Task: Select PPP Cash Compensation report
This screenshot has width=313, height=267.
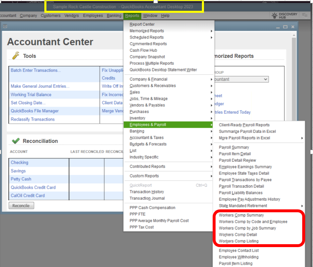Action: click(x=152, y=208)
